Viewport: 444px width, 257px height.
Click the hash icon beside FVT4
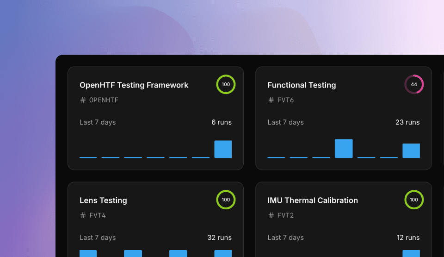(x=83, y=215)
